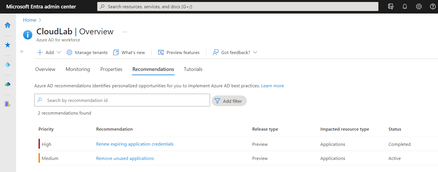Viewport: 438px width, 172px height.
Task: Switch to the Monitoring tab
Action: click(x=78, y=69)
